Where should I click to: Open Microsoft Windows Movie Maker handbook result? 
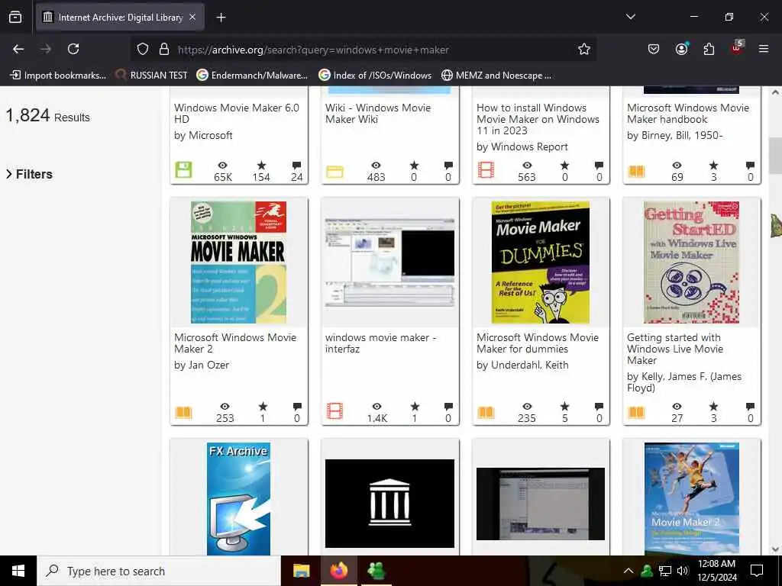click(688, 113)
